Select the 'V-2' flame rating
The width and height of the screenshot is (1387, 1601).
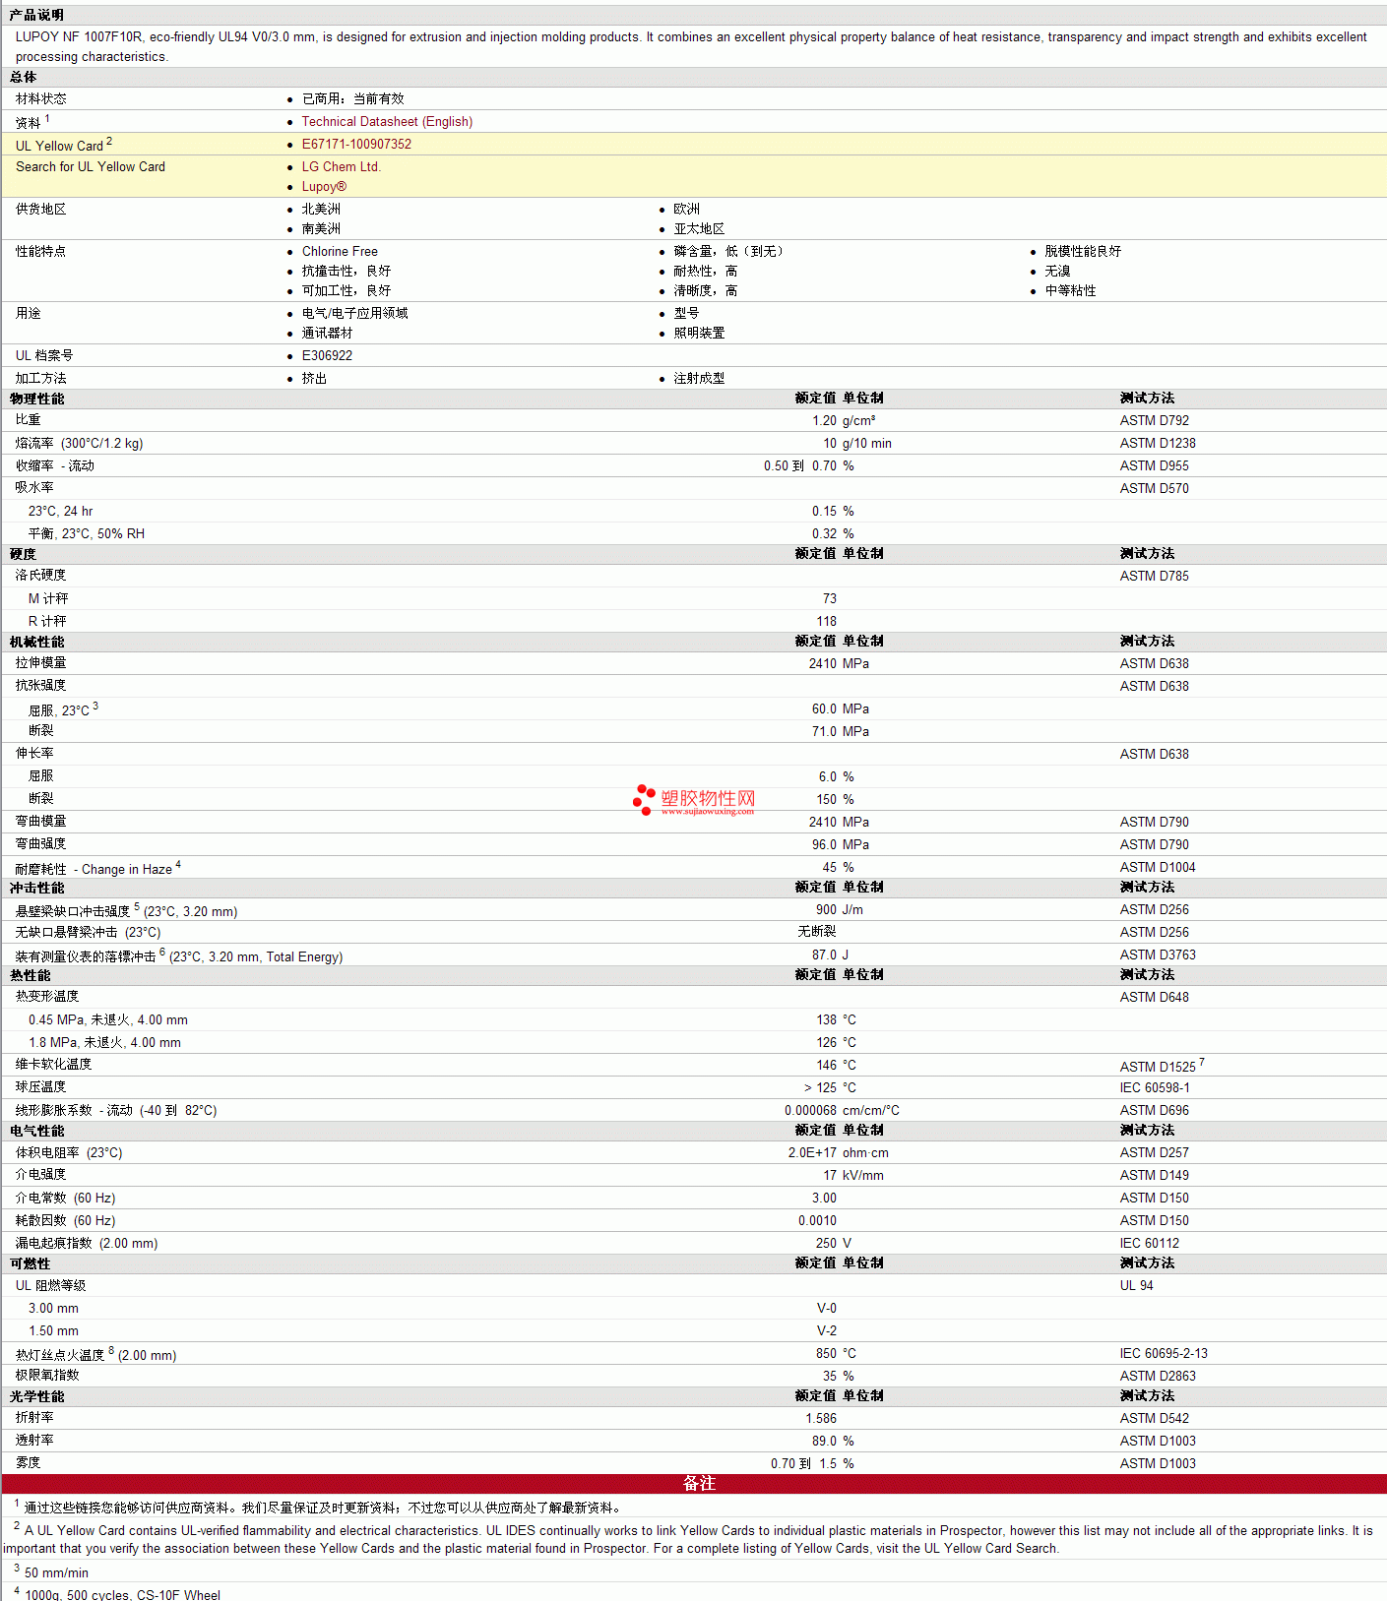point(827,1331)
